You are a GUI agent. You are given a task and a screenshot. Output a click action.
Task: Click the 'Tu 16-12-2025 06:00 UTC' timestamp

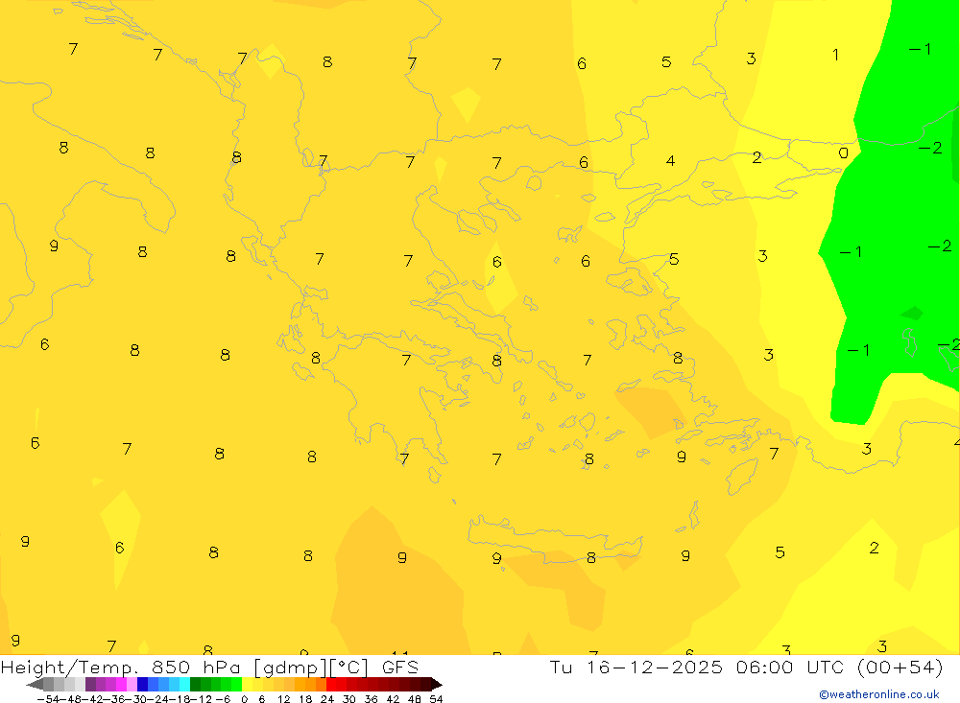pyautogui.click(x=697, y=668)
